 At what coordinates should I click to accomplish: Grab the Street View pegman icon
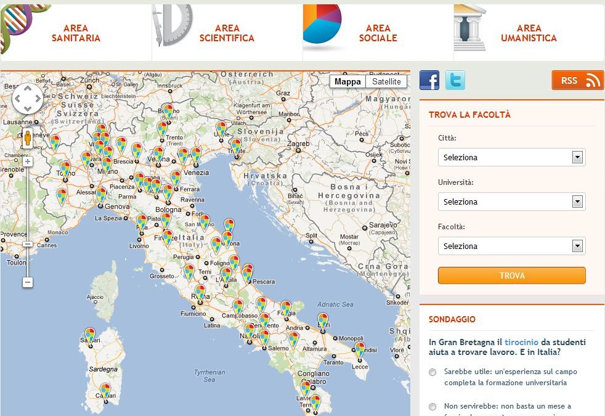tap(28, 138)
